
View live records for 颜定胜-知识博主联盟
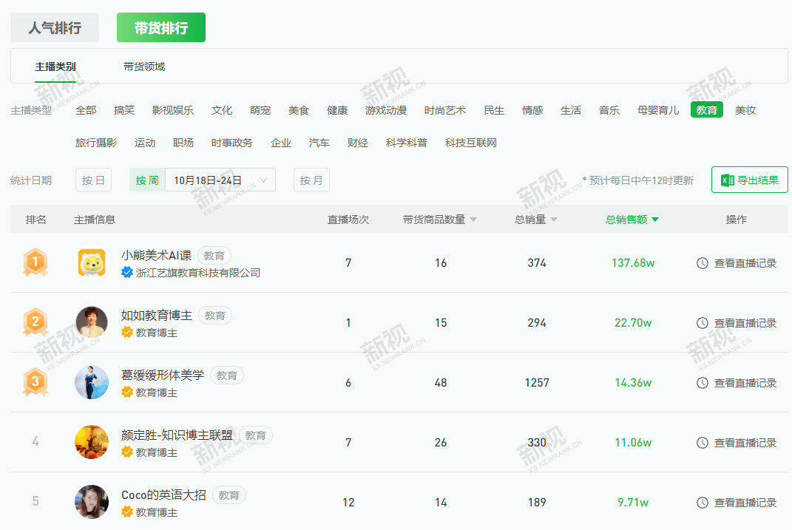pos(737,443)
